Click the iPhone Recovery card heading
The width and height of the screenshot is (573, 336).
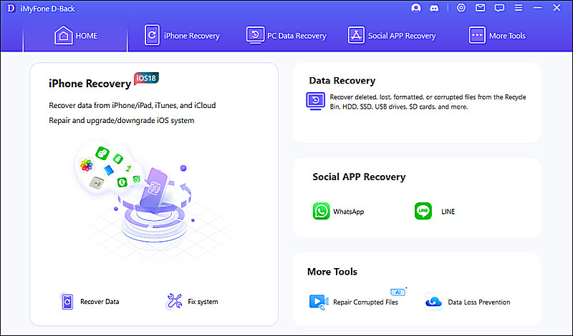90,84
